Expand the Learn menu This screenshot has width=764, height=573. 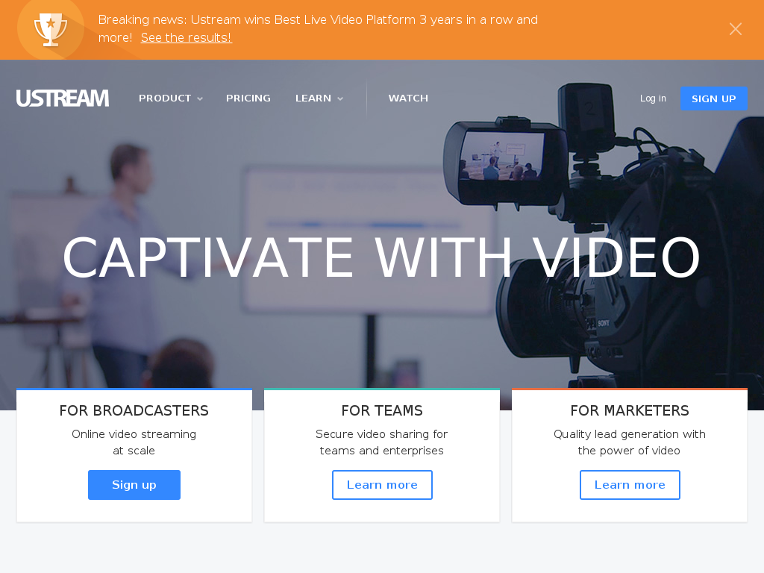319,98
